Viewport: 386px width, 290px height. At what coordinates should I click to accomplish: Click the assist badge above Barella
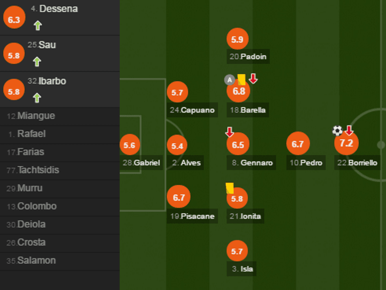pyautogui.click(x=229, y=80)
